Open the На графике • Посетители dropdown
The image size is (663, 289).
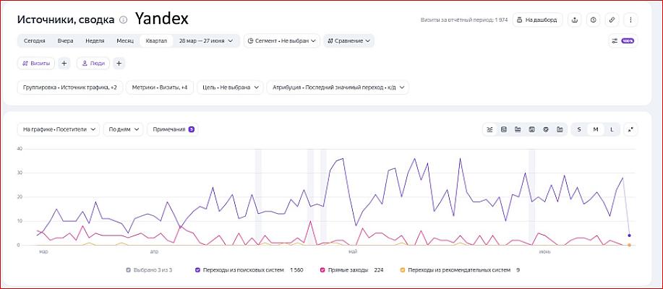(59, 129)
